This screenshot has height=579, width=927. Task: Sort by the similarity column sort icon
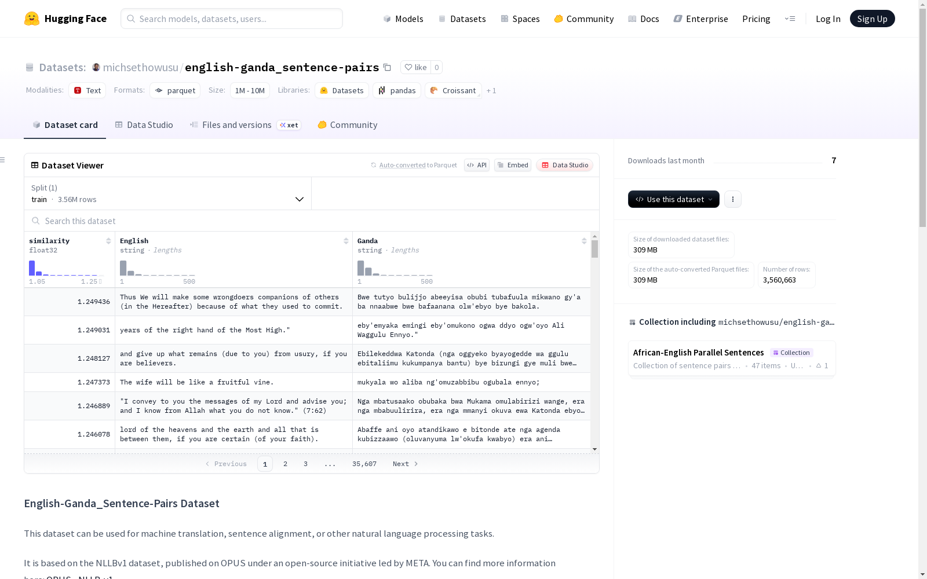click(108, 241)
